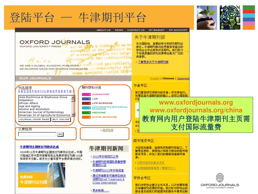Jump to journals starting with A

(x=19, y=91)
